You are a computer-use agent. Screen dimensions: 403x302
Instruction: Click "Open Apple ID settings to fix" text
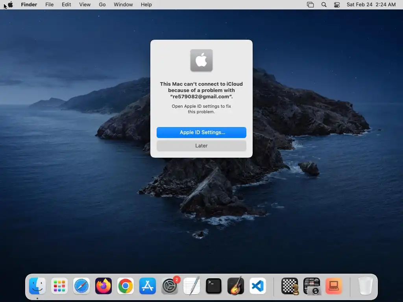pos(201,106)
